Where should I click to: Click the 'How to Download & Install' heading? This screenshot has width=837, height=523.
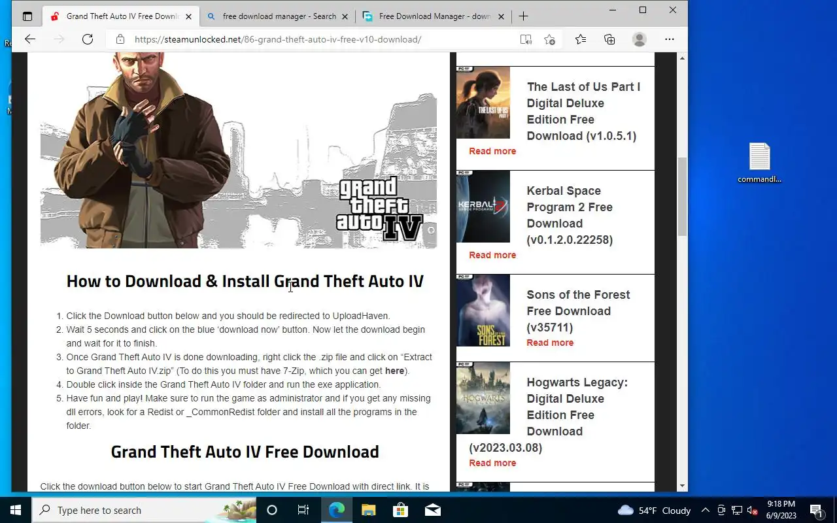[245, 281]
